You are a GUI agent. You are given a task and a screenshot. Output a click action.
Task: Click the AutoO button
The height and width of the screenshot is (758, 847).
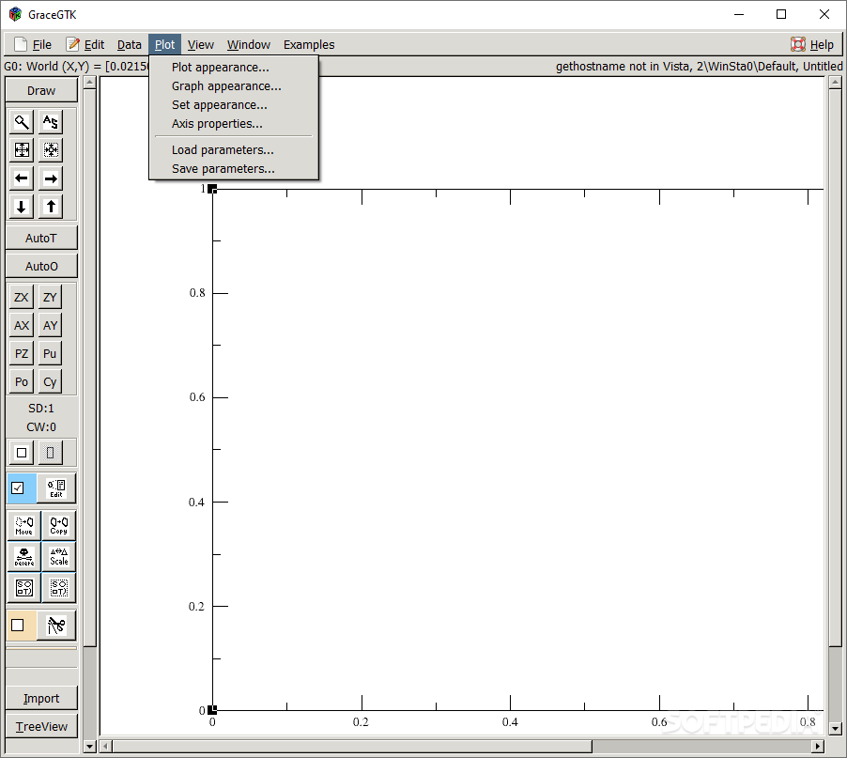coord(41,267)
